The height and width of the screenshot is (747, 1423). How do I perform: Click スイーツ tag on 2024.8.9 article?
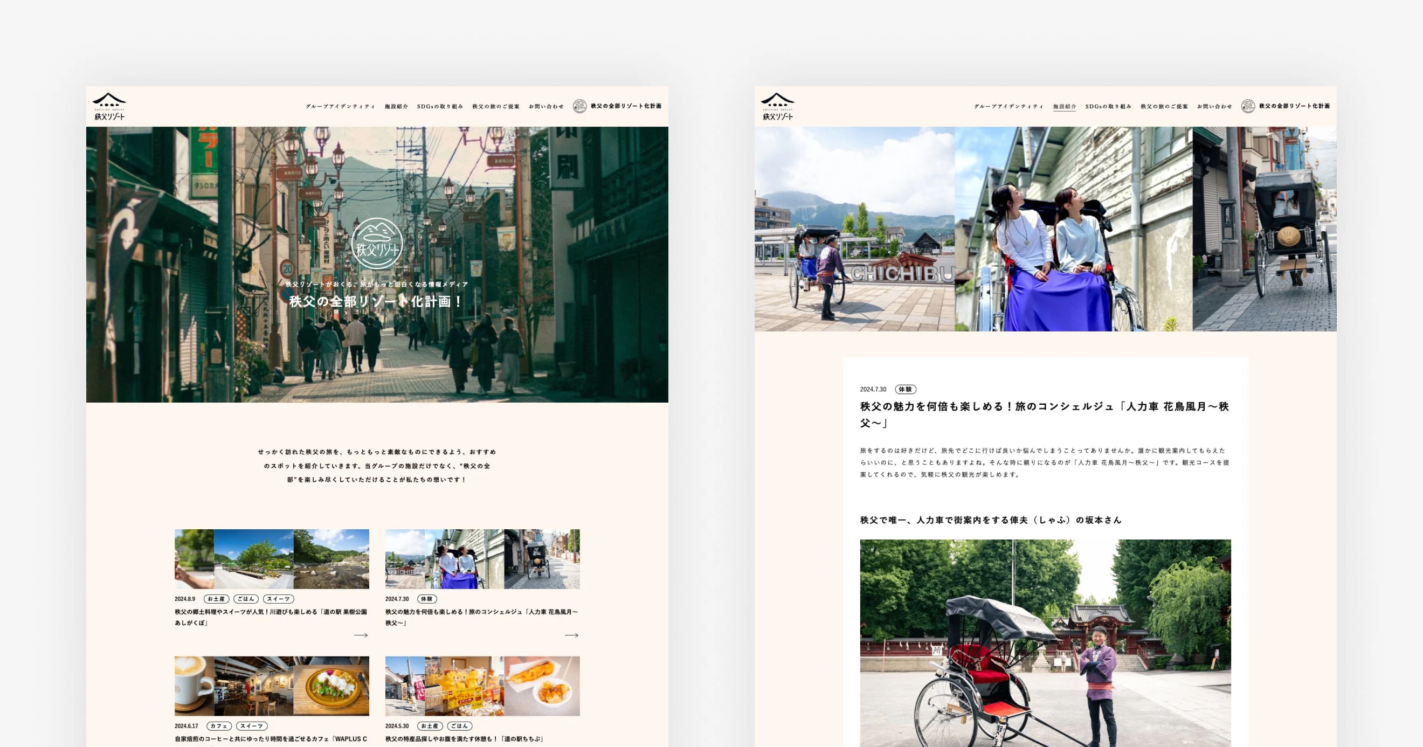pyautogui.click(x=279, y=599)
